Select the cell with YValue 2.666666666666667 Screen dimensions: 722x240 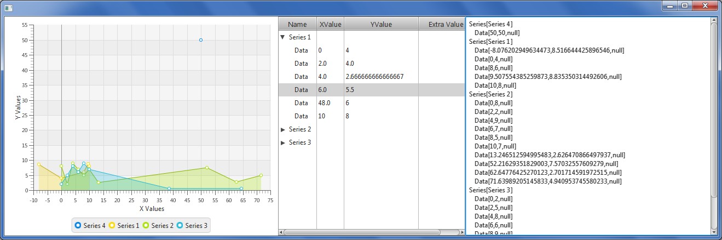pyautogui.click(x=375, y=77)
